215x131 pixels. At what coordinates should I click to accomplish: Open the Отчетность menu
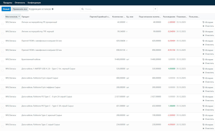click(20, 3)
